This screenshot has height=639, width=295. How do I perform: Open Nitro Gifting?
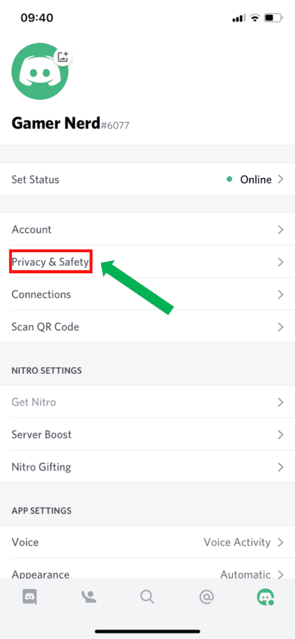pyautogui.click(x=147, y=467)
